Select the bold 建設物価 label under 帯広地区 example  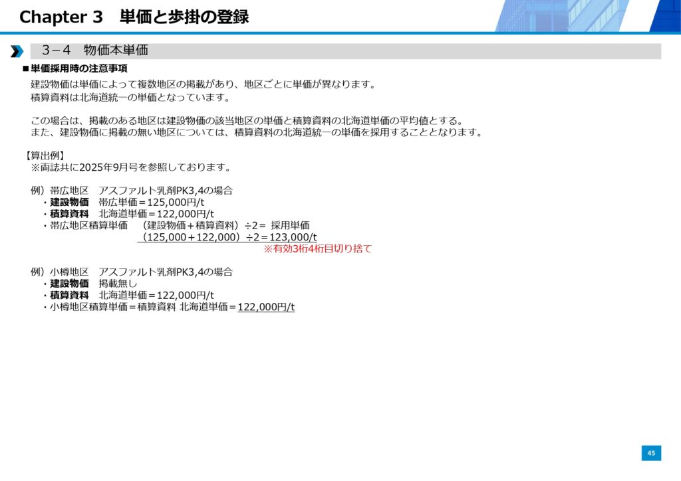(x=69, y=202)
